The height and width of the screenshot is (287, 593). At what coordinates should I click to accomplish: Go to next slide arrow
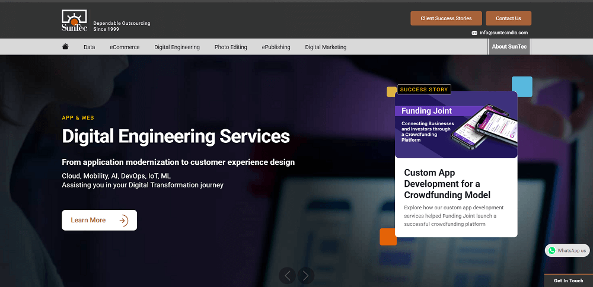(305, 275)
